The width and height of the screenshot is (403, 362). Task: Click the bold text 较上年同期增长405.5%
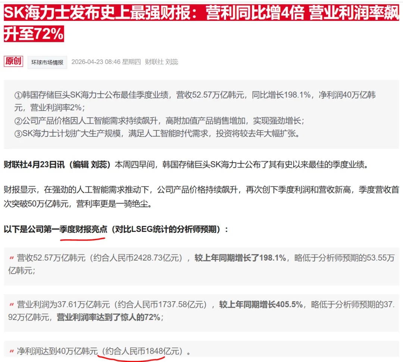coord(261,305)
